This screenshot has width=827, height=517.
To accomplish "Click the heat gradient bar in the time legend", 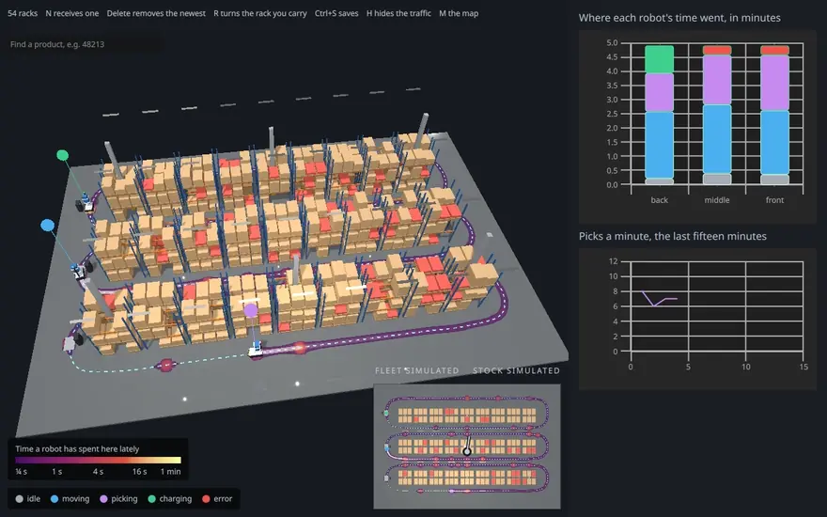I will click(x=98, y=460).
